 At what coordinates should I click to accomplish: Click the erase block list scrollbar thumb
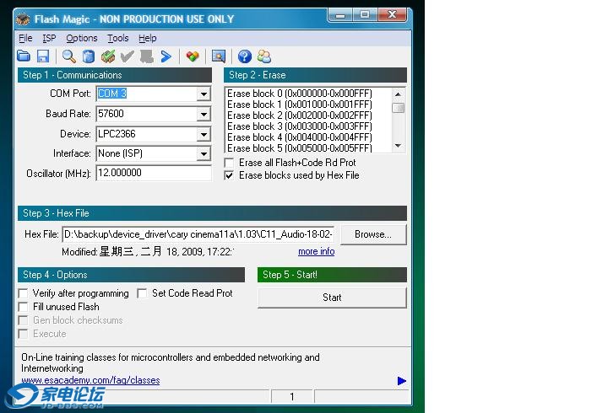399,108
